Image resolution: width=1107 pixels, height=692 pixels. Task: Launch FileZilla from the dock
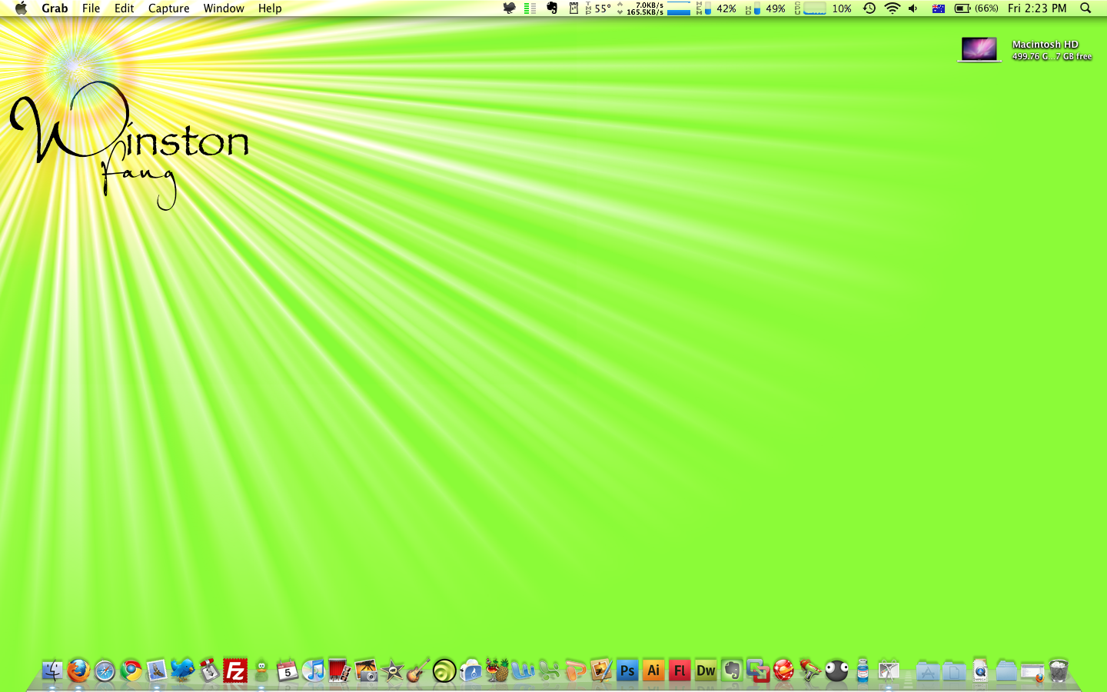tap(235, 670)
